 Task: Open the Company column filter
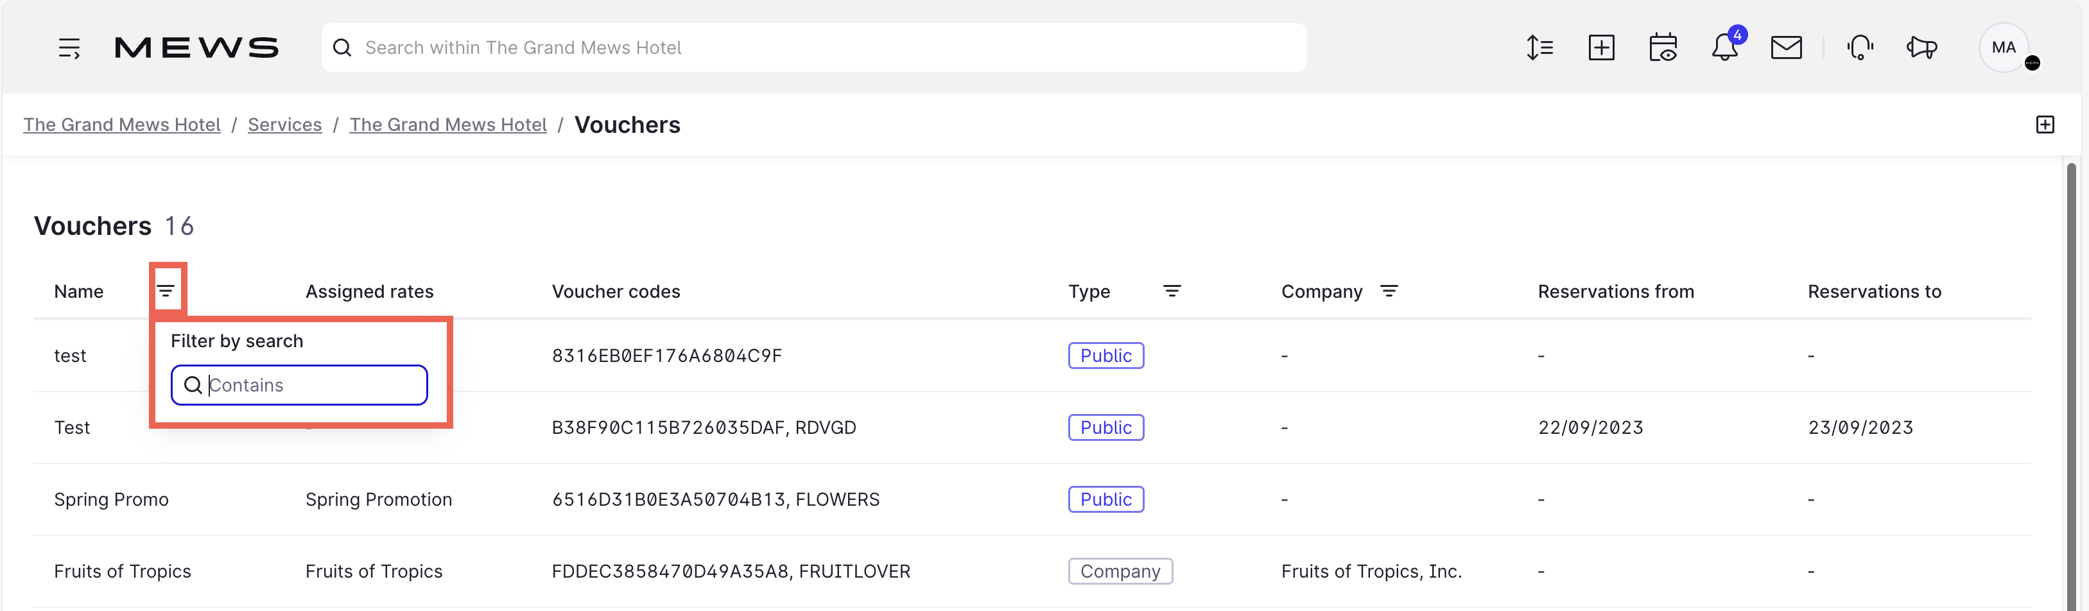(1389, 291)
